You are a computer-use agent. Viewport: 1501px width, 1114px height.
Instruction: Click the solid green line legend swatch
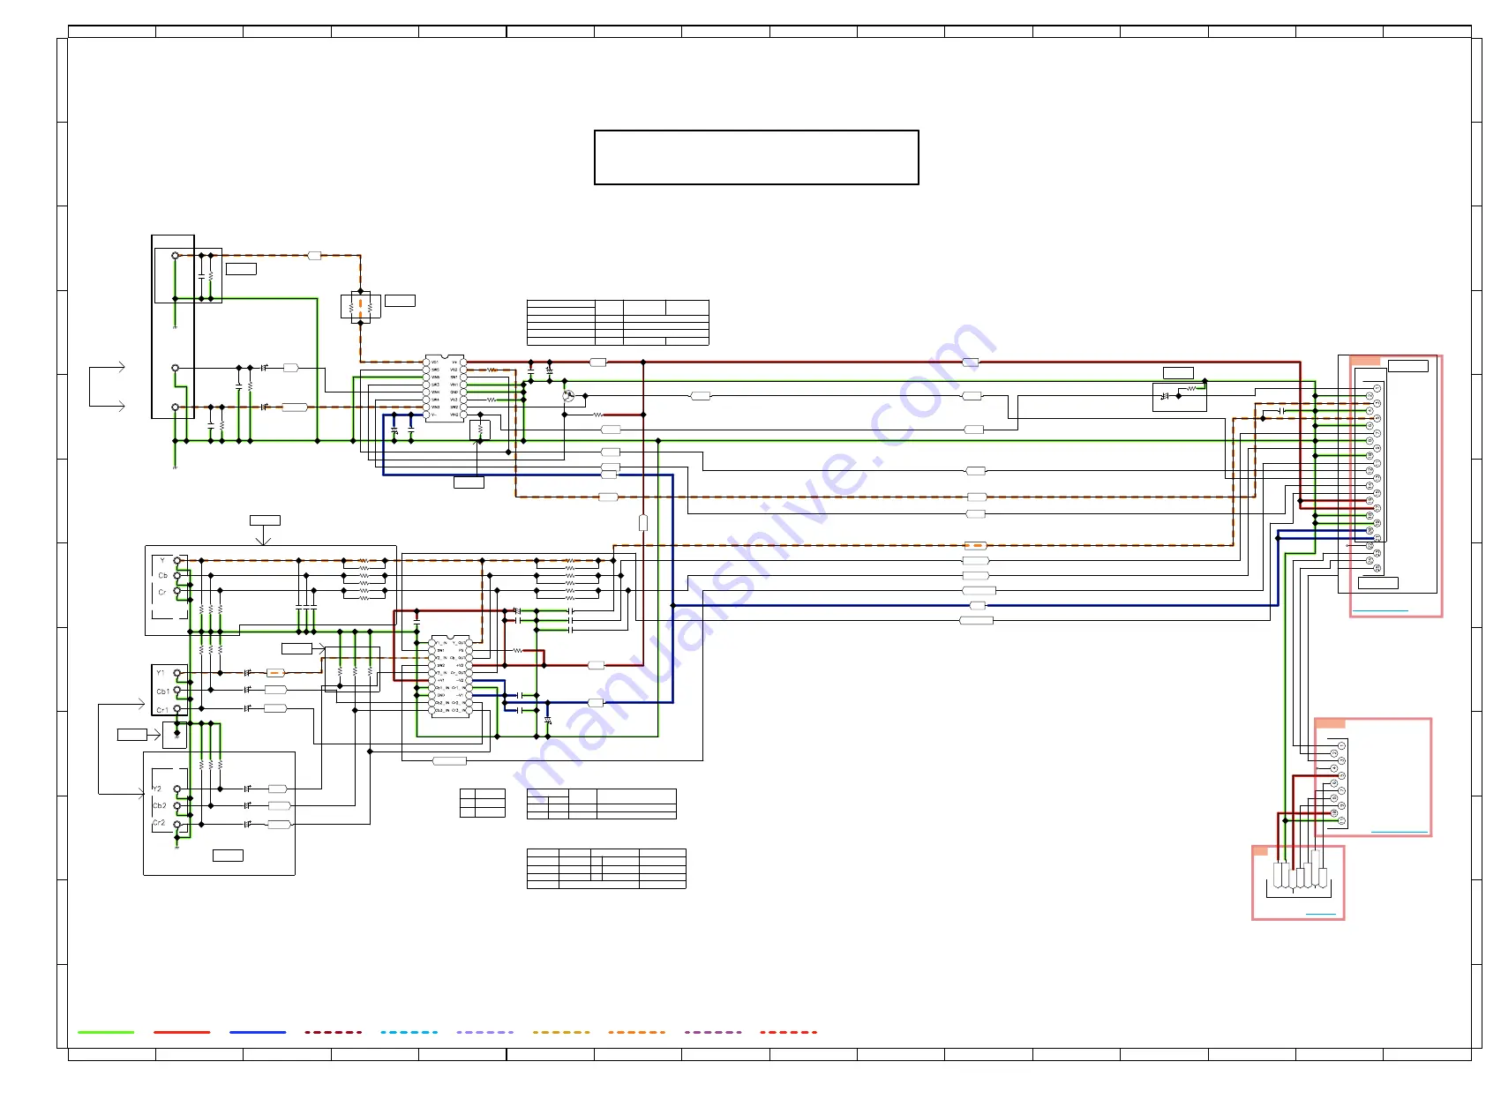tap(106, 1032)
